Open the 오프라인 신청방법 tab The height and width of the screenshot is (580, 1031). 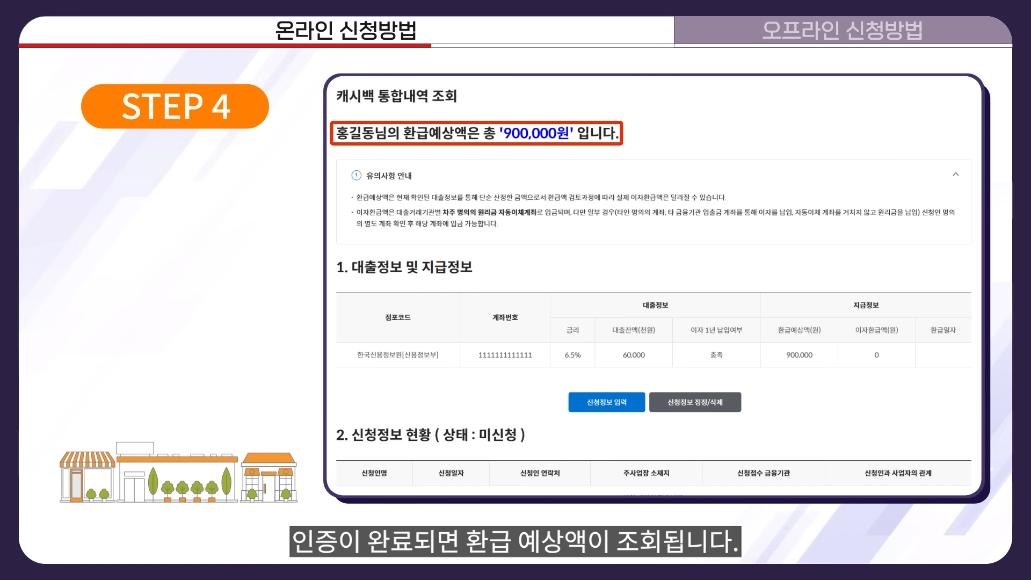pyautogui.click(x=842, y=31)
